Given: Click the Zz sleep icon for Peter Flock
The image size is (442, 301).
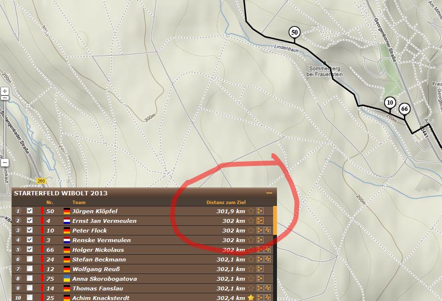Looking at the screenshot, I should 268,231.
